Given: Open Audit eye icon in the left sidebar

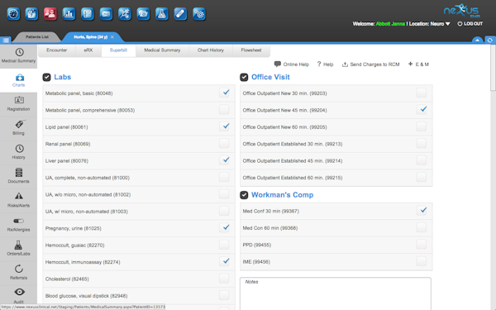Looking at the screenshot, I should pos(19,292).
